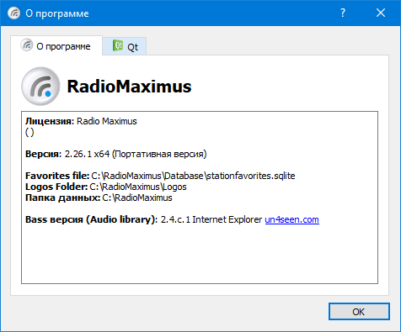Image resolution: width=401 pixels, height=332 pixels.
Task: Click the question mark help button
Action: click(x=343, y=13)
